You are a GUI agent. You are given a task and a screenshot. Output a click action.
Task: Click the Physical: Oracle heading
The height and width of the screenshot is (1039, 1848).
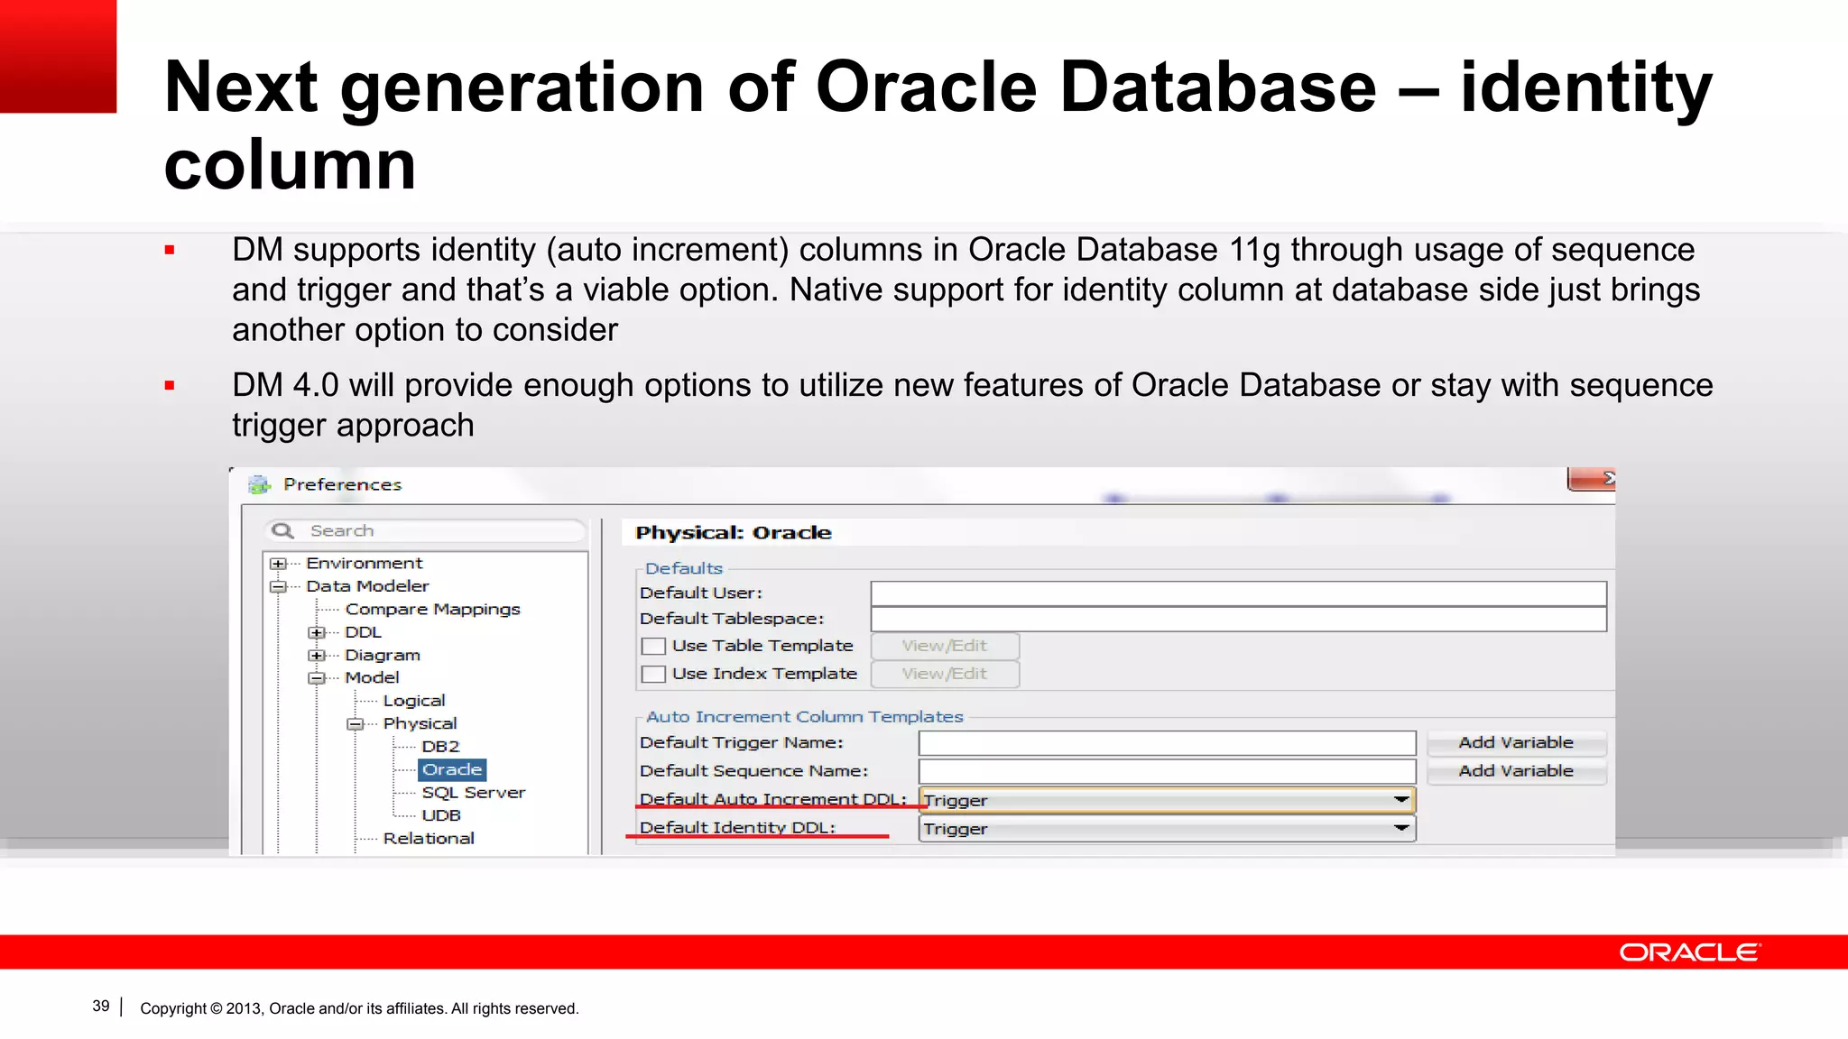coord(733,533)
